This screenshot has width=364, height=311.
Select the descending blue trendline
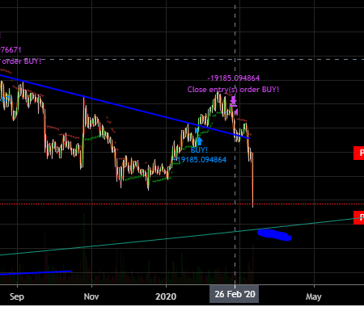(124, 107)
